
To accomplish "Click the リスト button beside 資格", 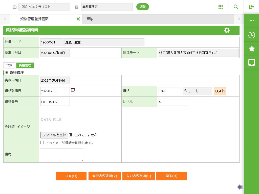I will click(220, 91).
